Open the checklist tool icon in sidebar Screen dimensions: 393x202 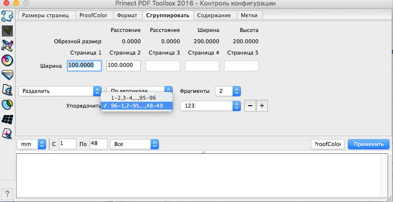click(7, 16)
